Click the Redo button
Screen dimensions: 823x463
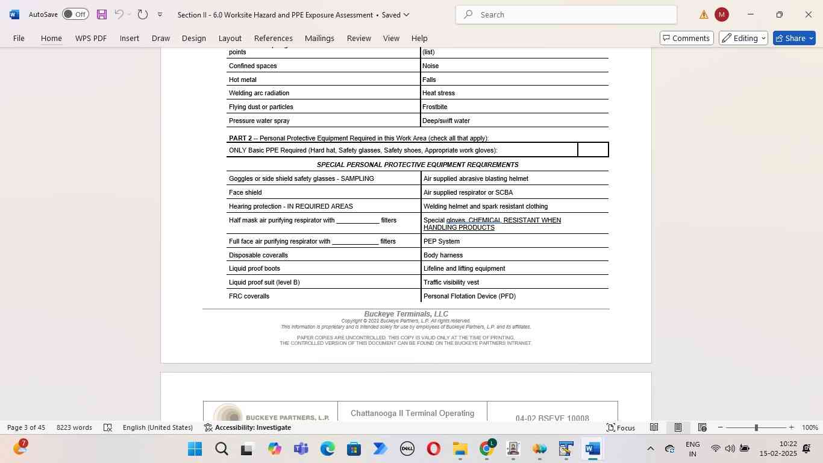pos(143,14)
